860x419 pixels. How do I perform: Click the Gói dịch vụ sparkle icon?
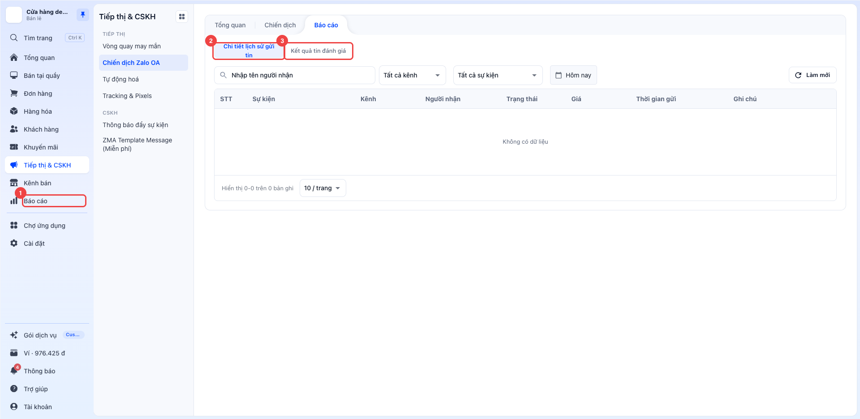(x=14, y=335)
